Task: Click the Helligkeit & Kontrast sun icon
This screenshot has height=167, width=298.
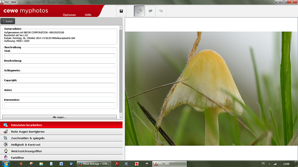Action: (6, 145)
